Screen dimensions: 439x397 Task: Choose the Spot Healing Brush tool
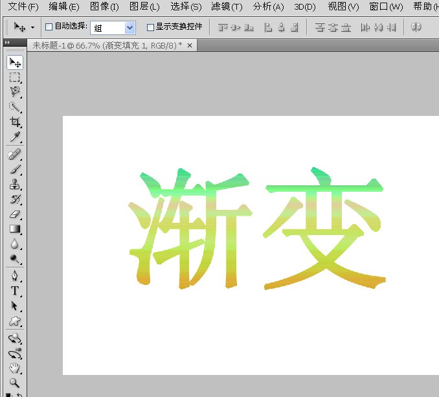coord(15,154)
